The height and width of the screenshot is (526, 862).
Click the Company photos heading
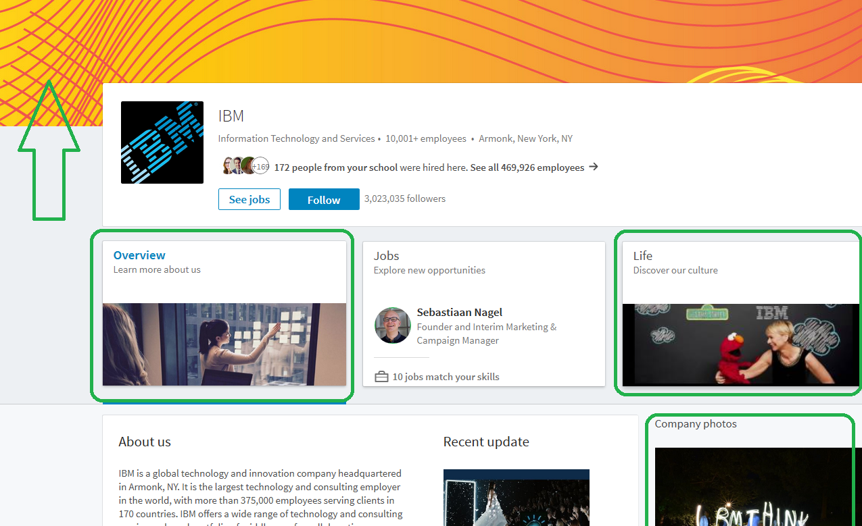[696, 424]
